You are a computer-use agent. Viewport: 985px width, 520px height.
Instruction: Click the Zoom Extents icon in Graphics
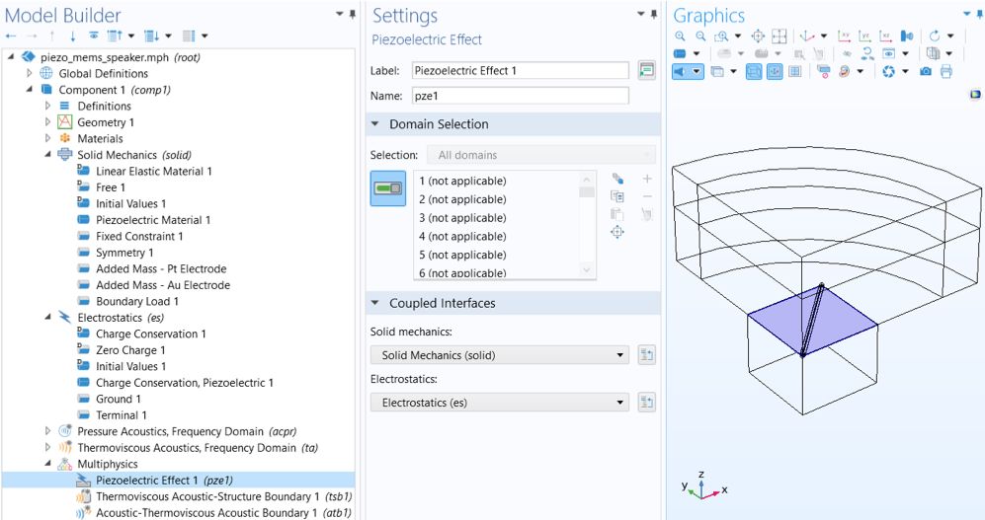pos(758,37)
